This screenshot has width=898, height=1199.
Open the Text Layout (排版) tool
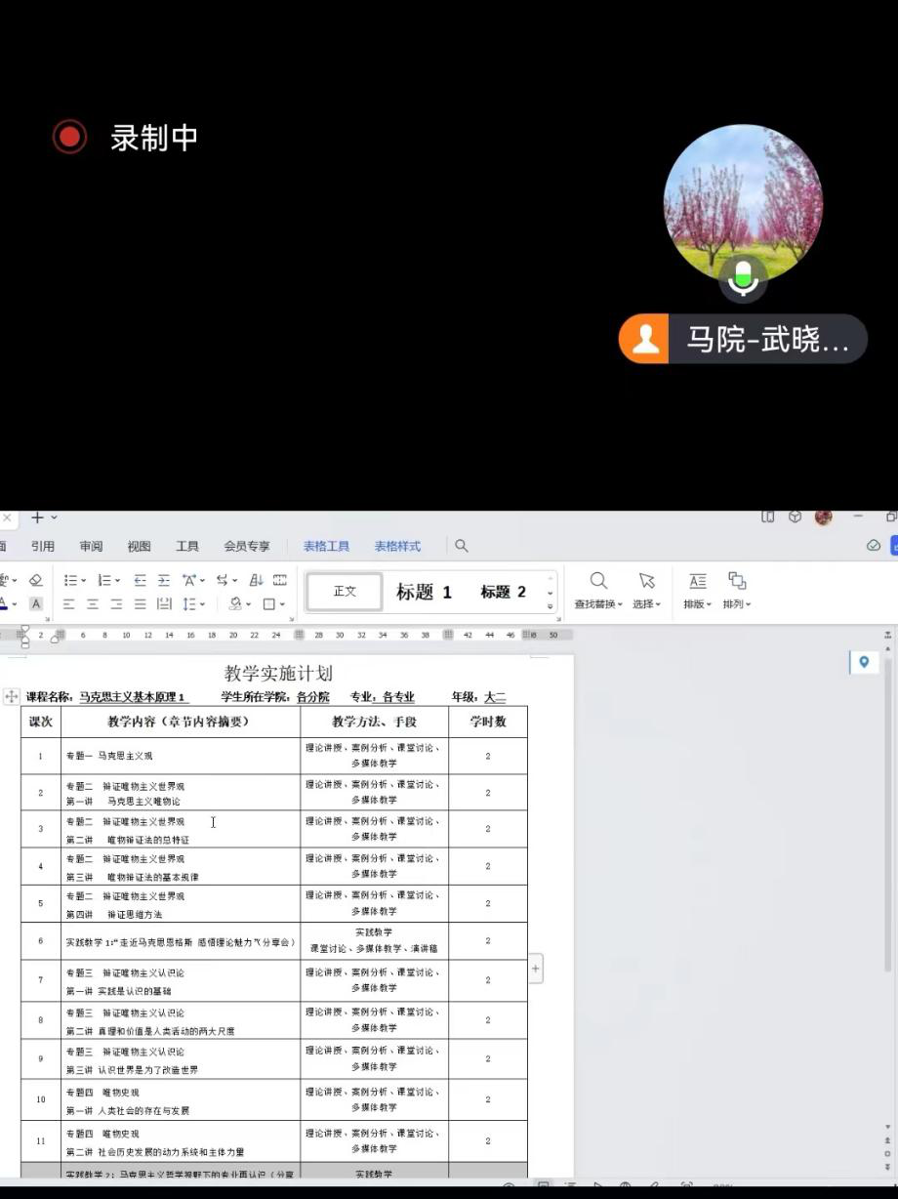697,581
